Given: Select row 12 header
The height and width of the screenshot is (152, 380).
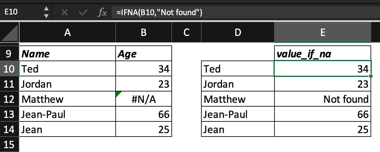Looking at the screenshot, I should pyautogui.click(x=9, y=99).
